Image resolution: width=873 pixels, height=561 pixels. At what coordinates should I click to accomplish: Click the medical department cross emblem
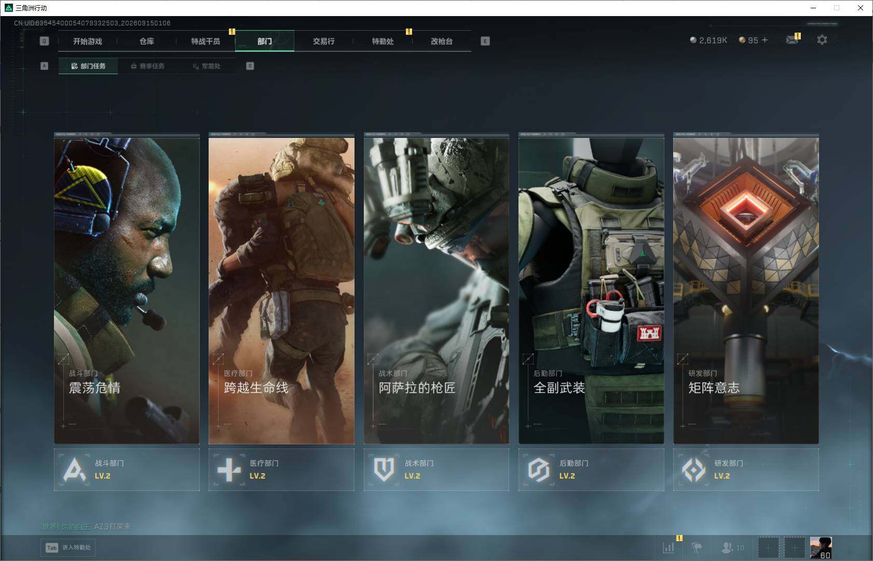pyautogui.click(x=229, y=470)
